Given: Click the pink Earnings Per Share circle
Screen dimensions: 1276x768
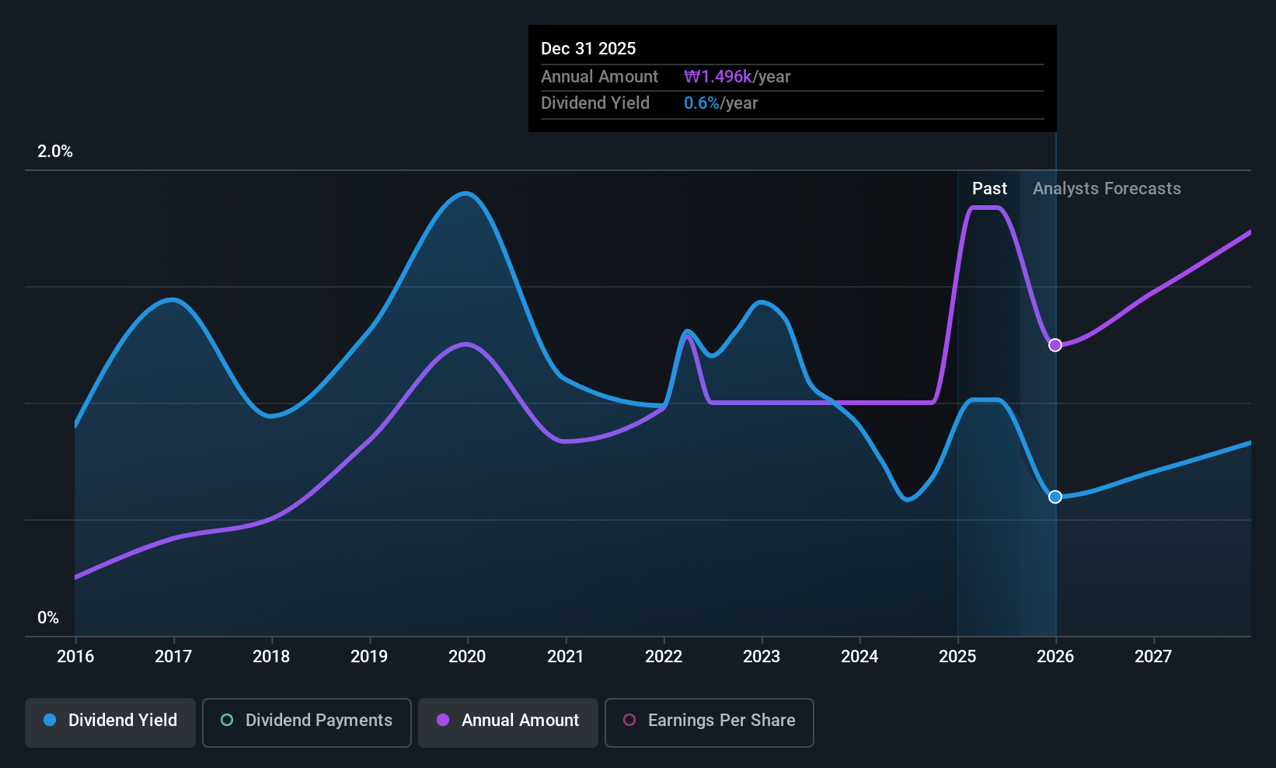Looking at the screenshot, I should pyautogui.click(x=629, y=720).
